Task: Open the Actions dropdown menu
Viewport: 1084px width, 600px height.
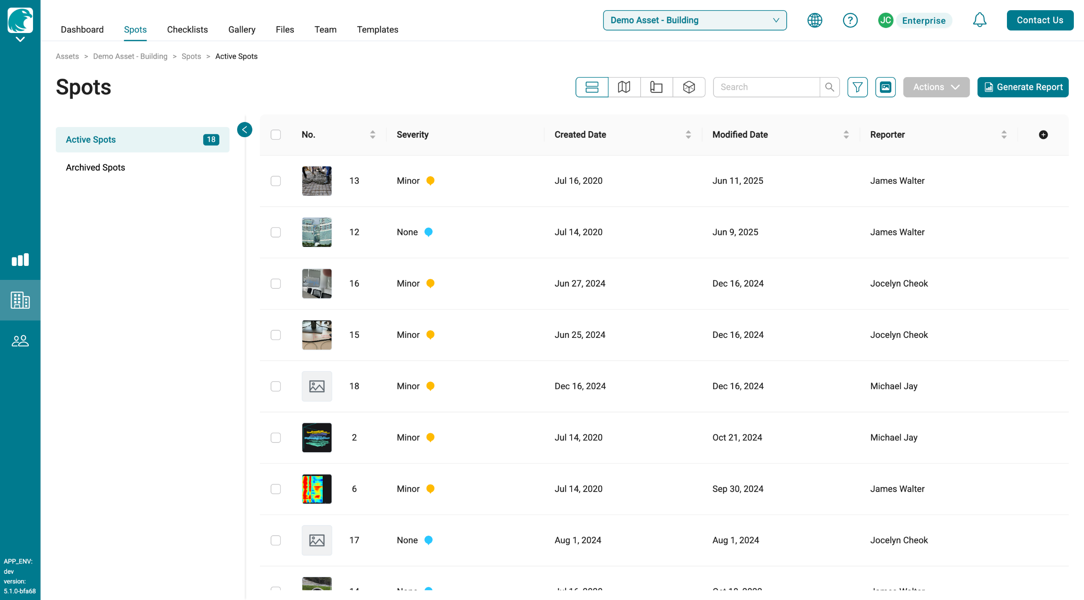Action: pyautogui.click(x=936, y=87)
